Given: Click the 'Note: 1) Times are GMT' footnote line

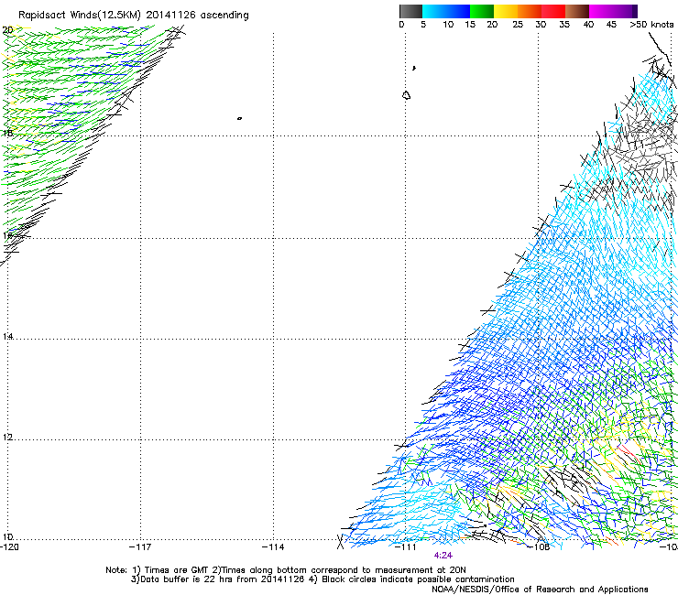Looking at the screenshot, I should 285,570.
